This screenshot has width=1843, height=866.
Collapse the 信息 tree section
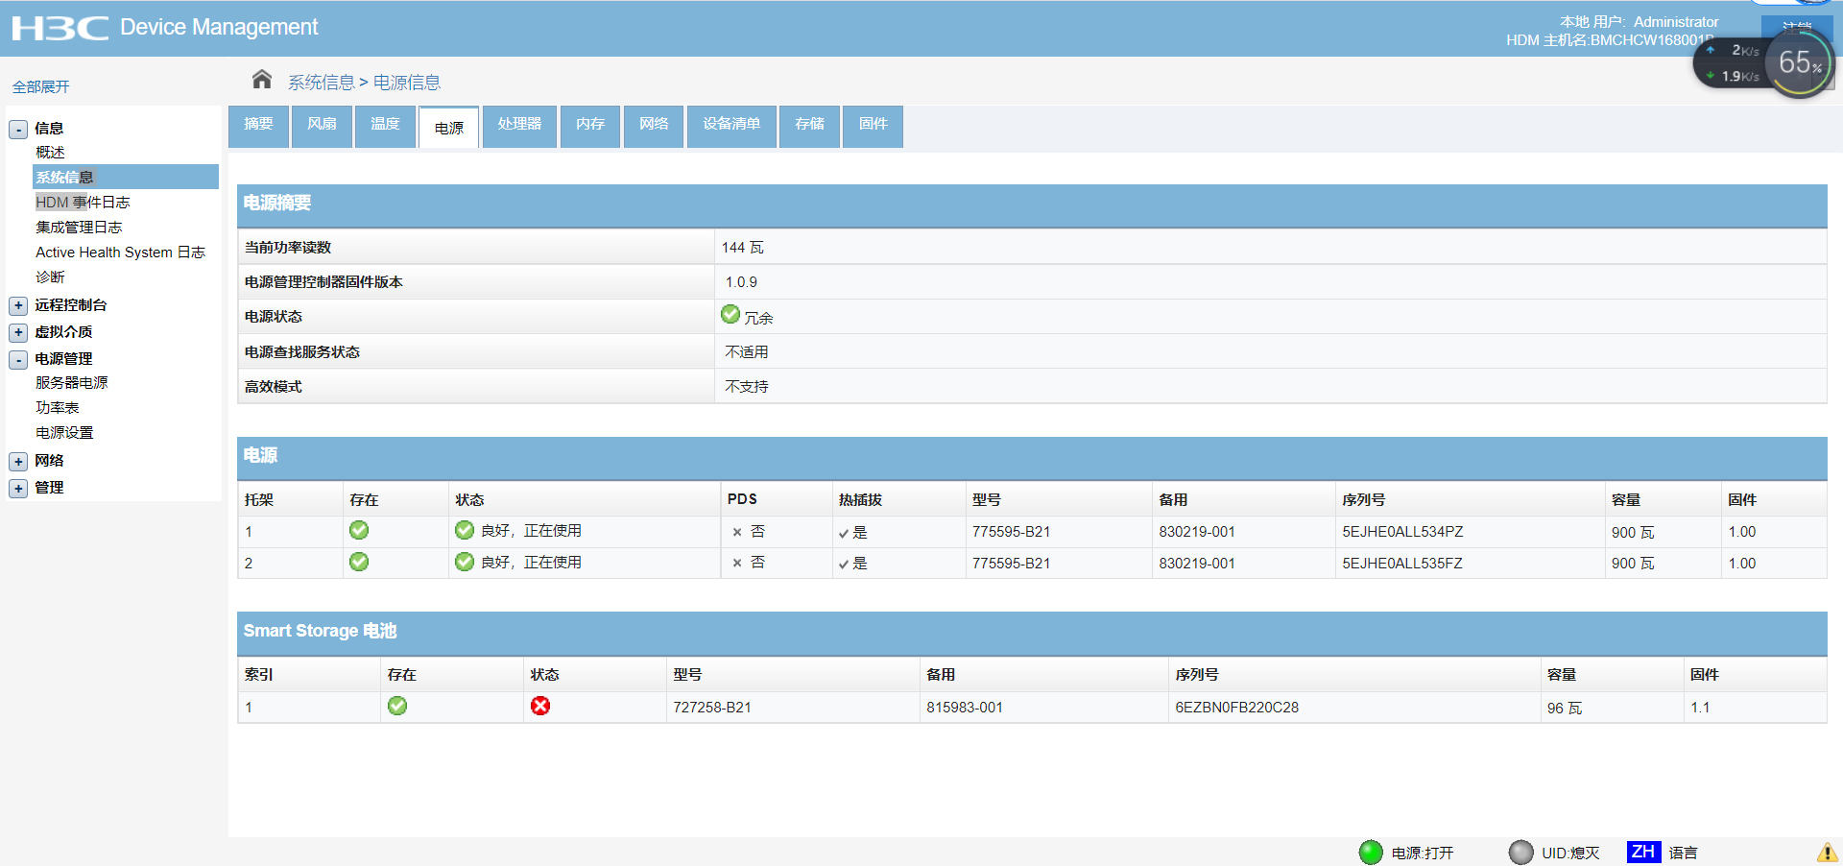tap(18, 129)
